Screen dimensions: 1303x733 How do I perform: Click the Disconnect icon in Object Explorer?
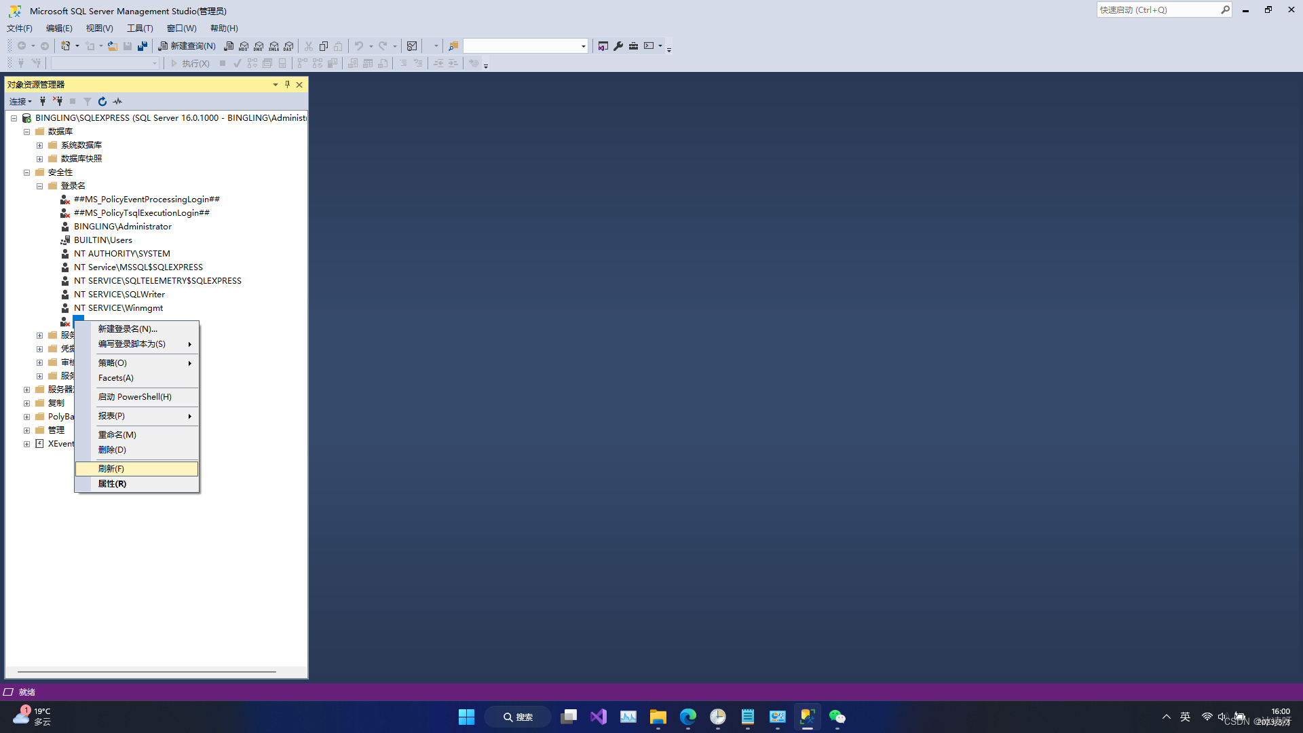tap(58, 101)
